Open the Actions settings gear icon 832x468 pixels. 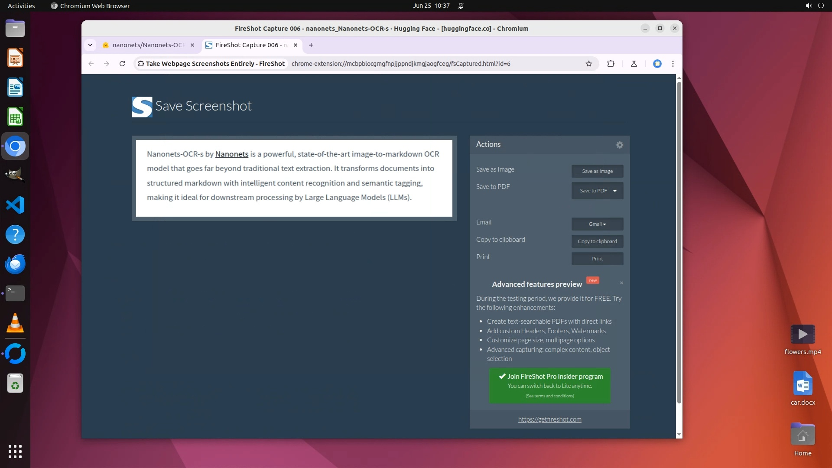click(x=620, y=145)
